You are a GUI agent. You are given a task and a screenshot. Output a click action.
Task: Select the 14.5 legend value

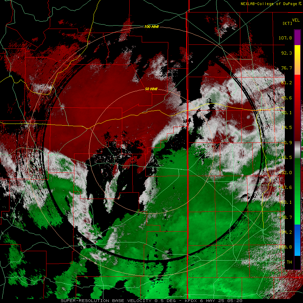[287, 128]
